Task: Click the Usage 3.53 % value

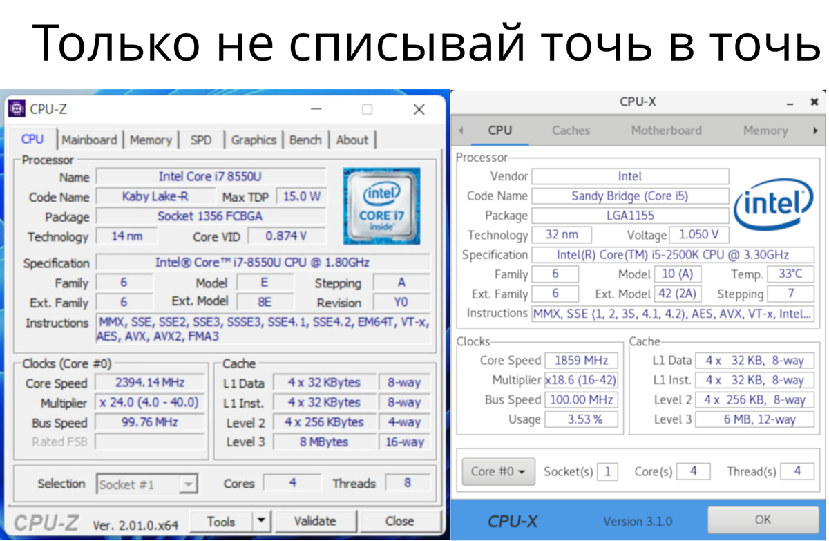Action: (x=581, y=419)
